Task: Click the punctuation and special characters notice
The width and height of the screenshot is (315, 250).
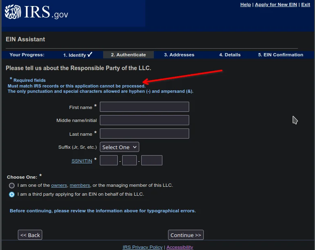Action: 100,91
